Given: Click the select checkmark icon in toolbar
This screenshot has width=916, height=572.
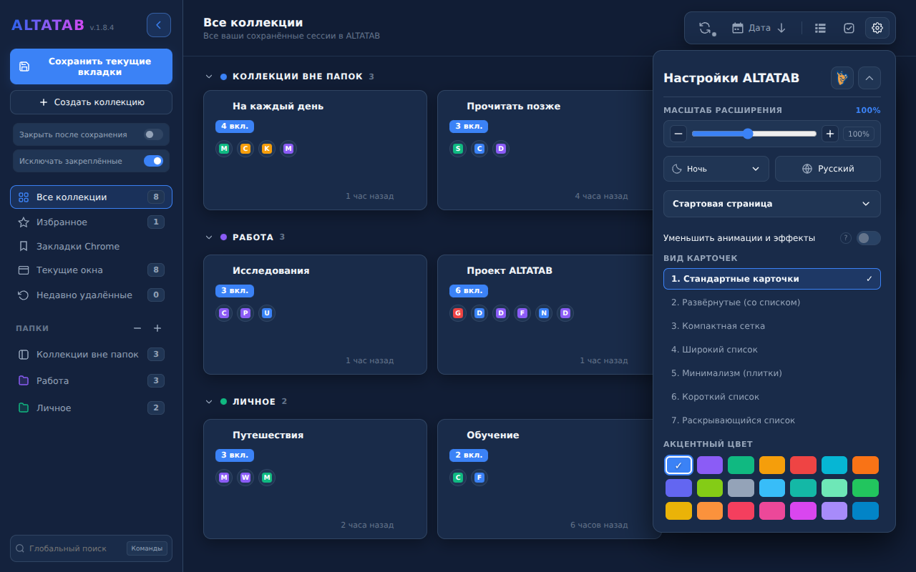Looking at the screenshot, I should coord(849,28).
